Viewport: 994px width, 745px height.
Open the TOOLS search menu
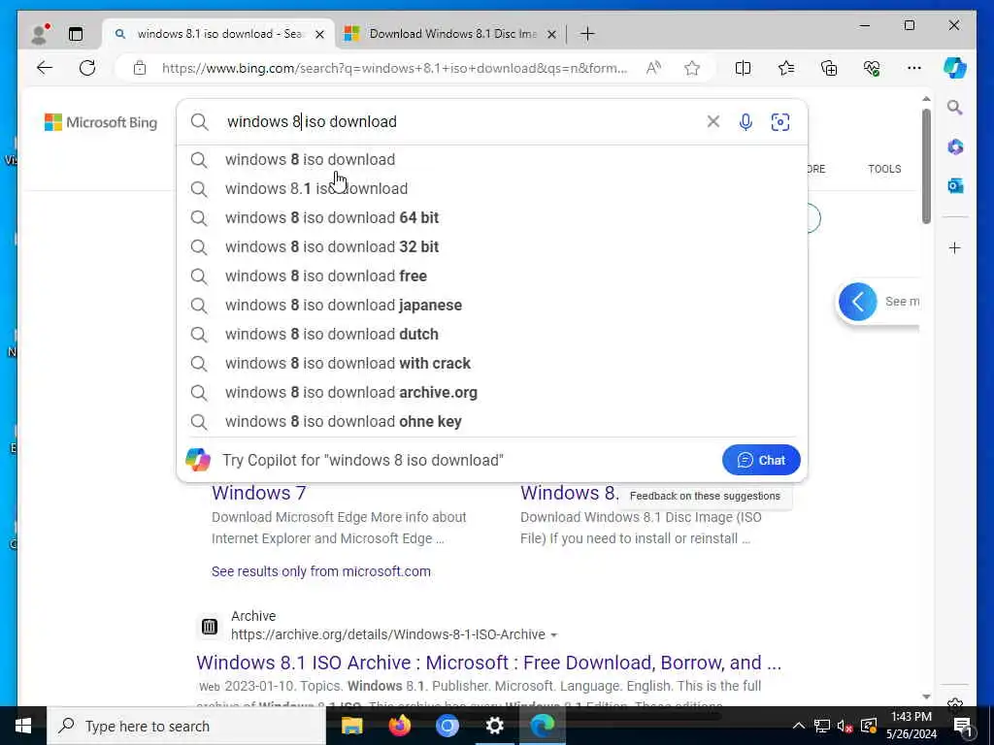(884, 169)
